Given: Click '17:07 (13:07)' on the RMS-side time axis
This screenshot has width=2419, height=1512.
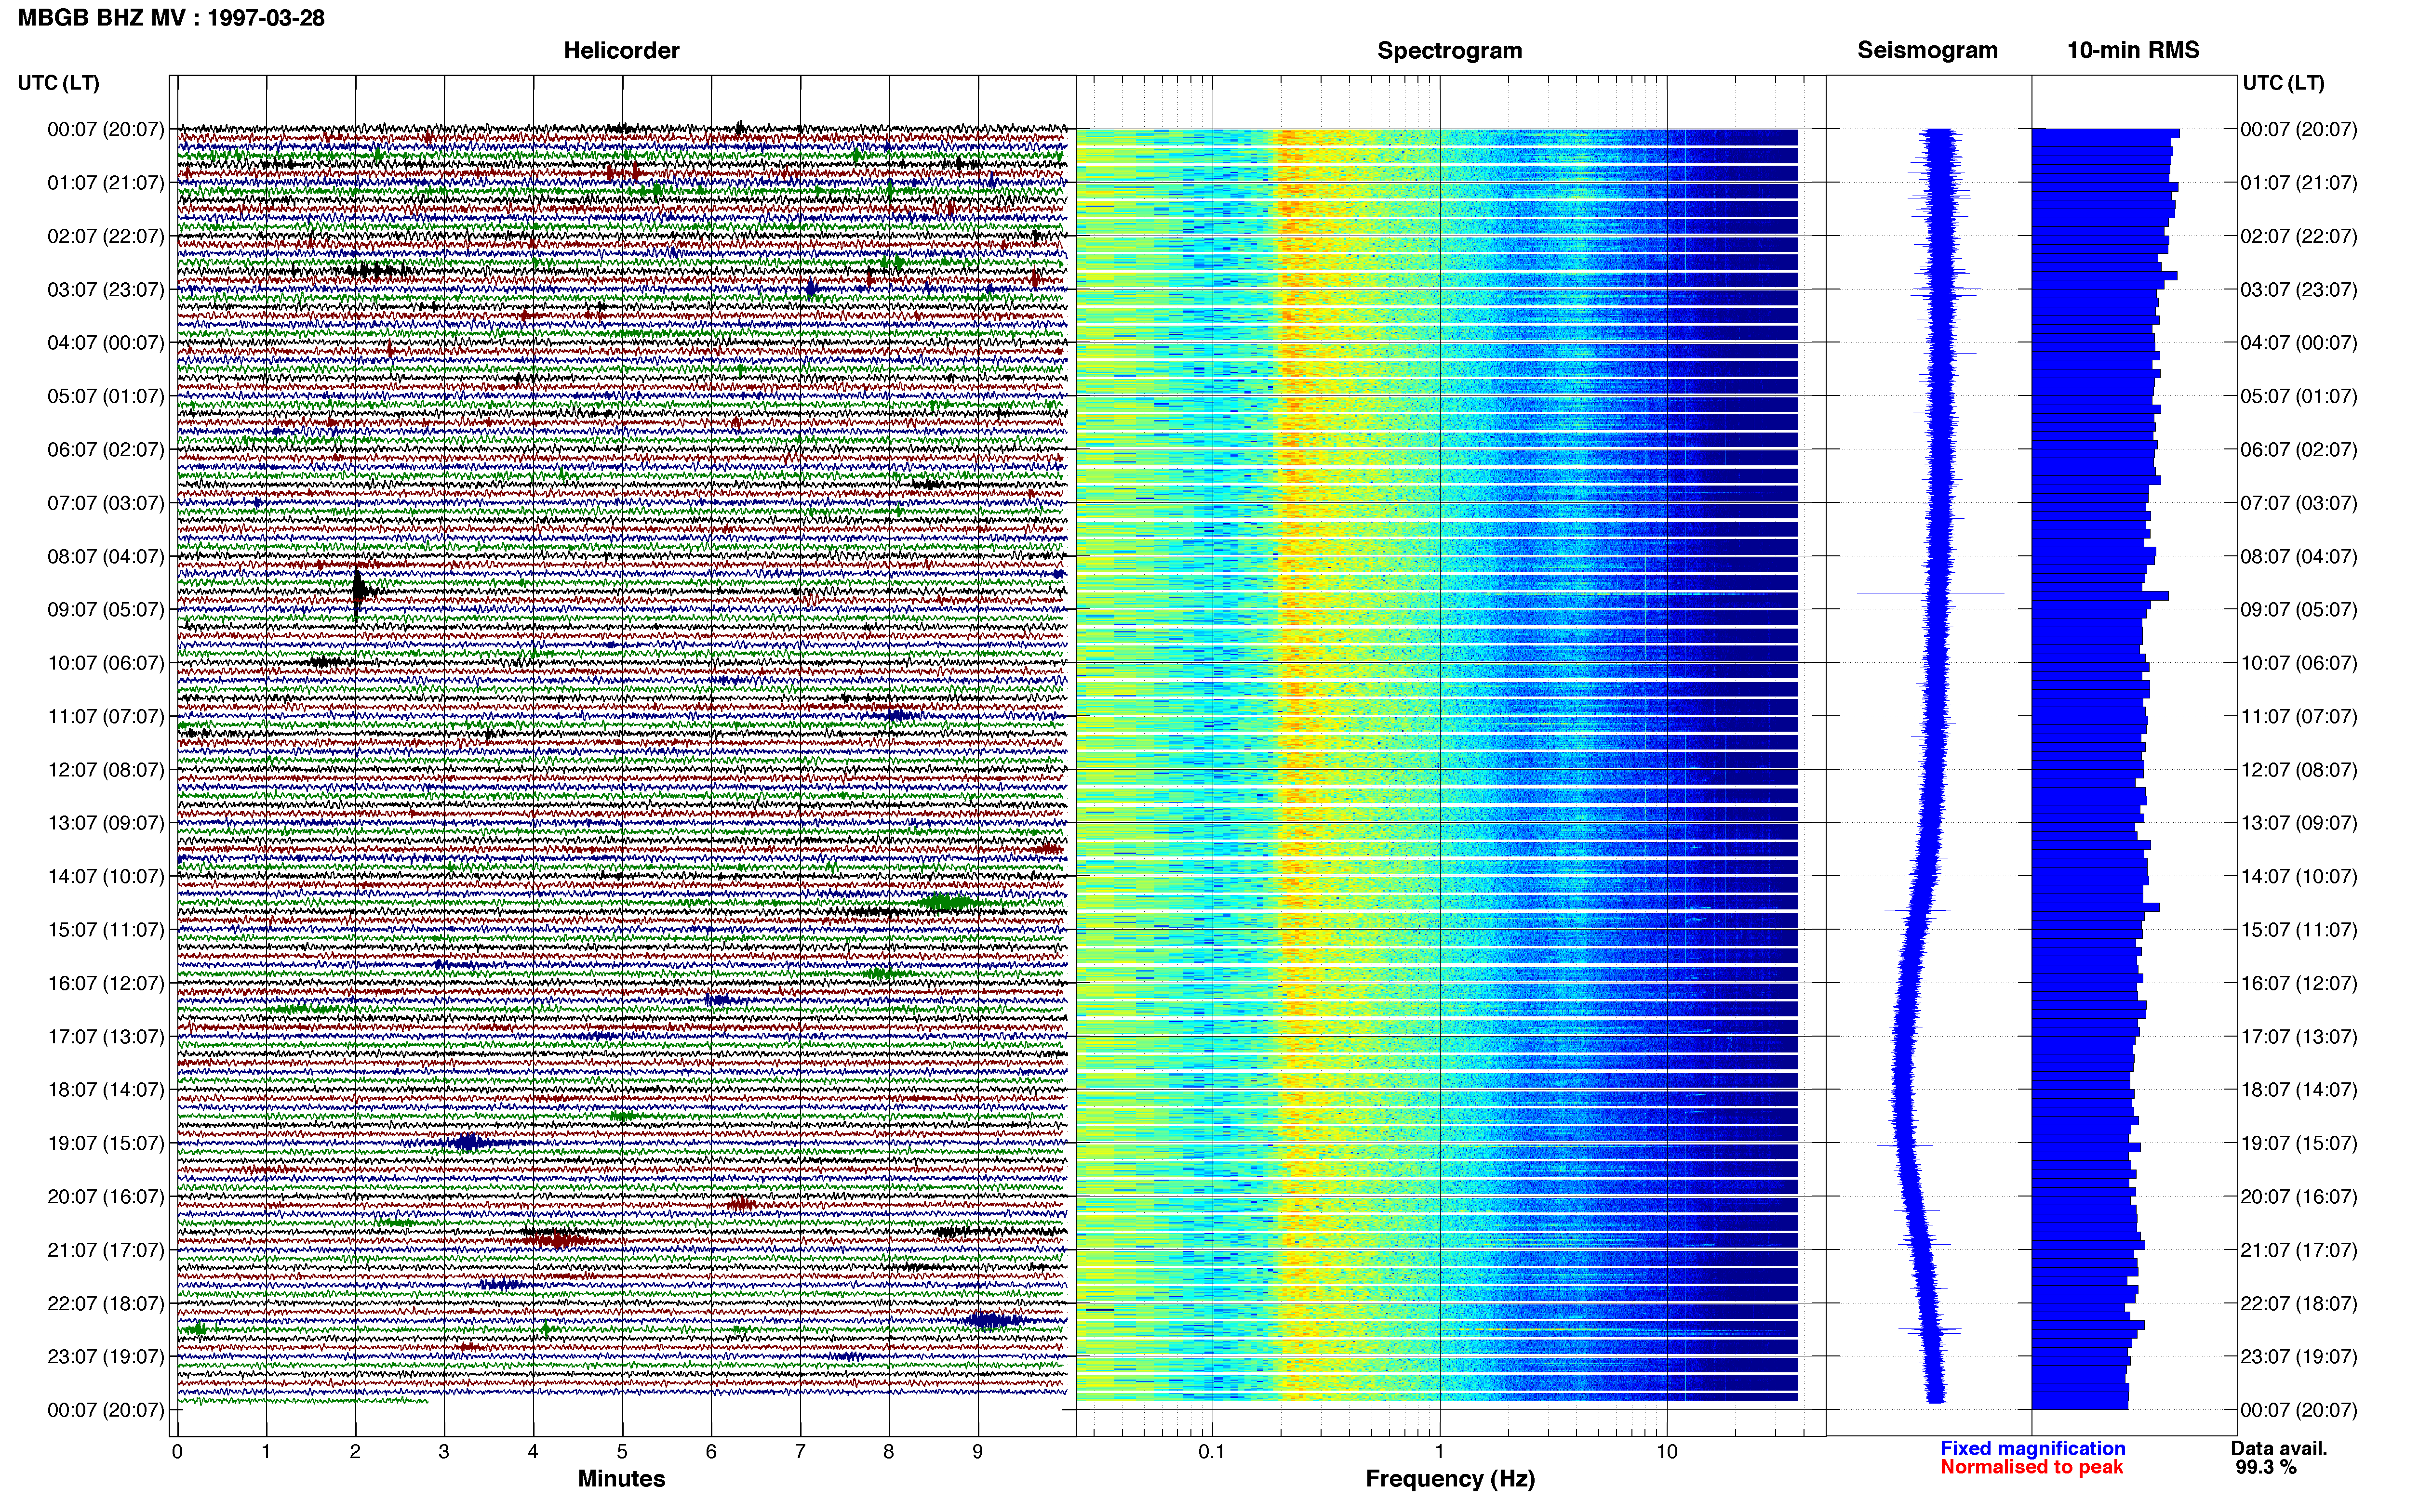Looking at the screenshot, I should tap(2299, 1037).
